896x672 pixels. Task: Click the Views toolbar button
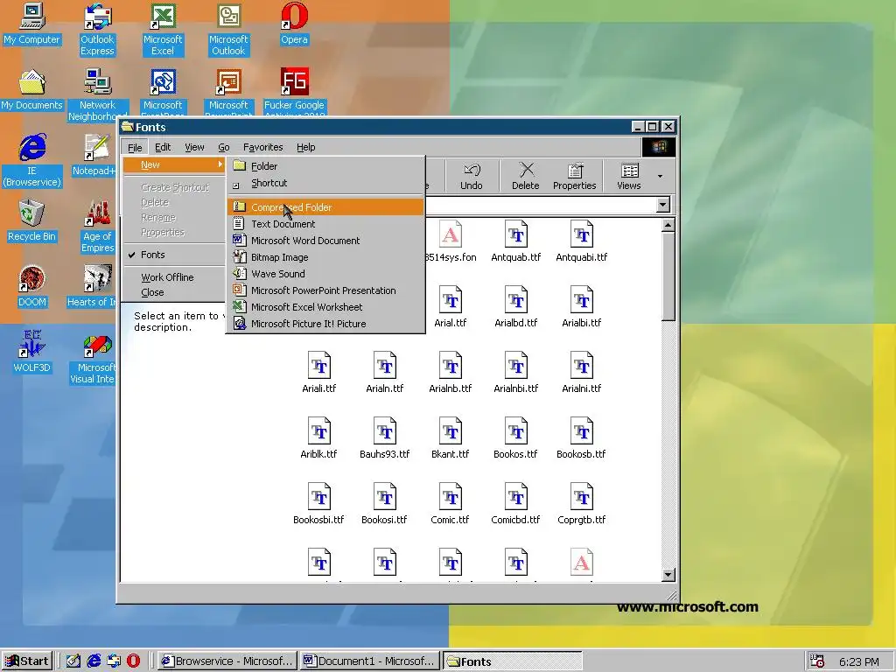click(628, 176)
